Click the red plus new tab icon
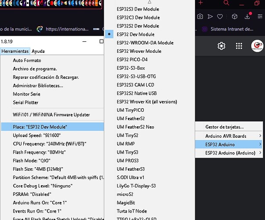 click(x=200, y=3)
